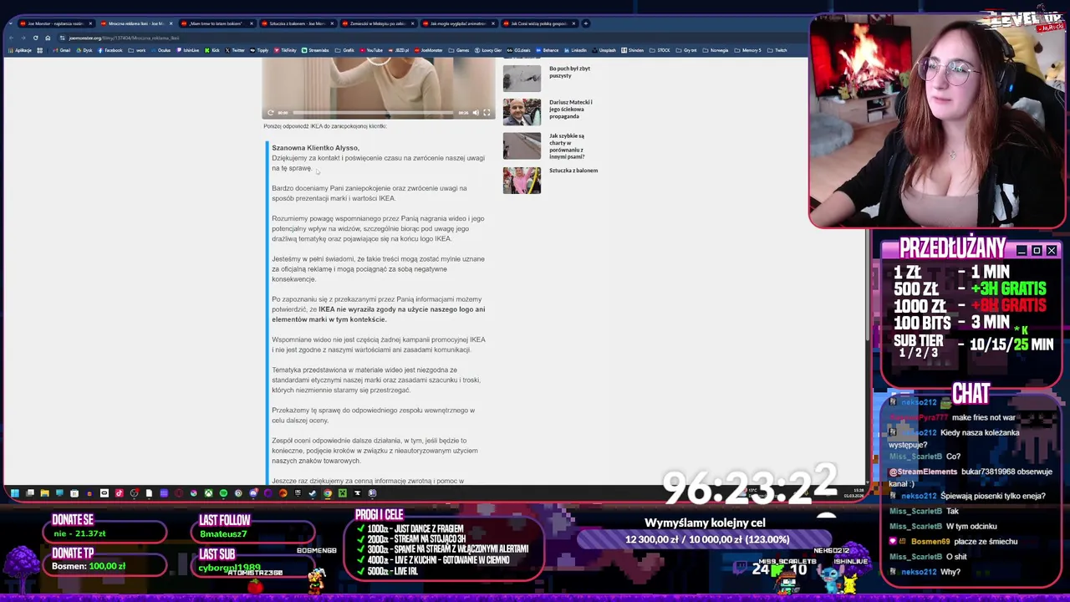Open the Dysk bookmark
This screenshot has height=602, width=1070.
click(84, 50)
